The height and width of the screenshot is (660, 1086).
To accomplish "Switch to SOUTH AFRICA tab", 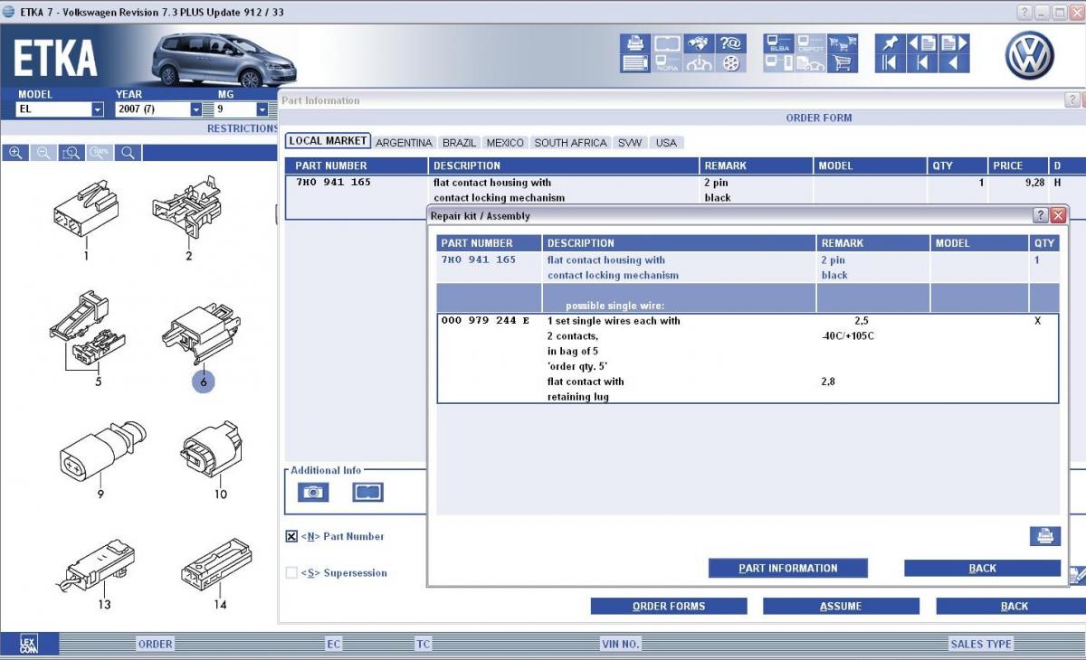I will point(571,143).
